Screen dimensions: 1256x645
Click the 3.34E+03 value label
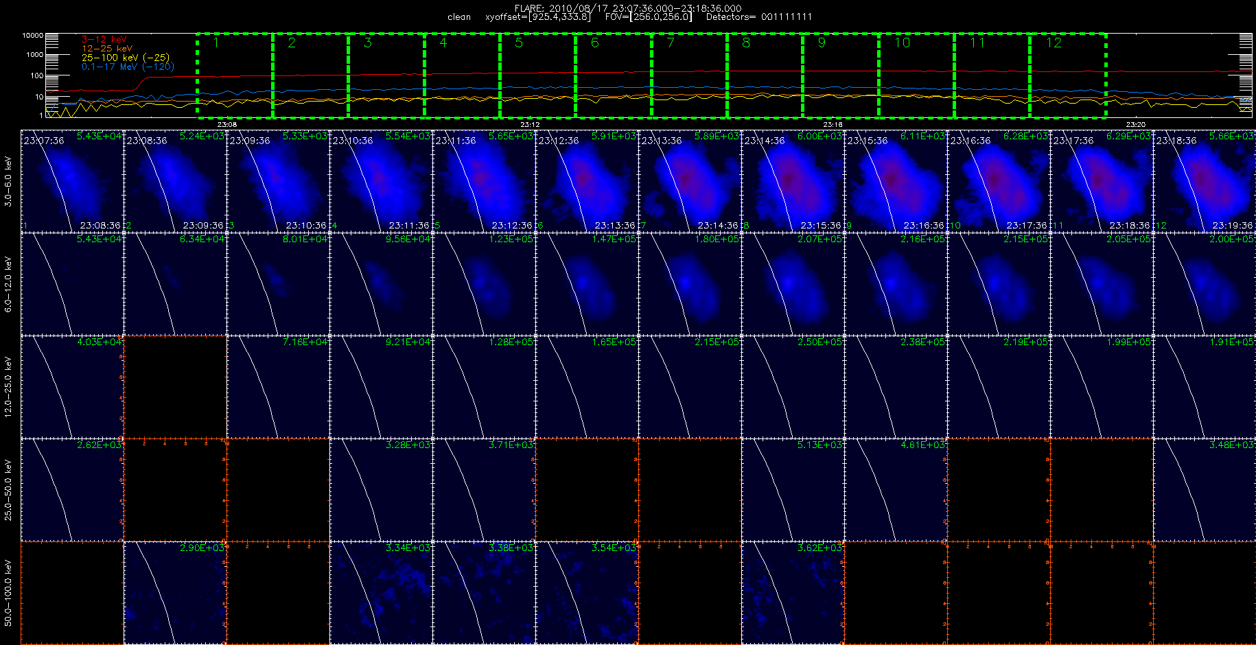coord(408,548)
